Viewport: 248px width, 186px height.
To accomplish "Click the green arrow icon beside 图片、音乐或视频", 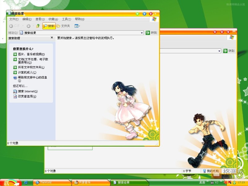I will pos(15,54).
